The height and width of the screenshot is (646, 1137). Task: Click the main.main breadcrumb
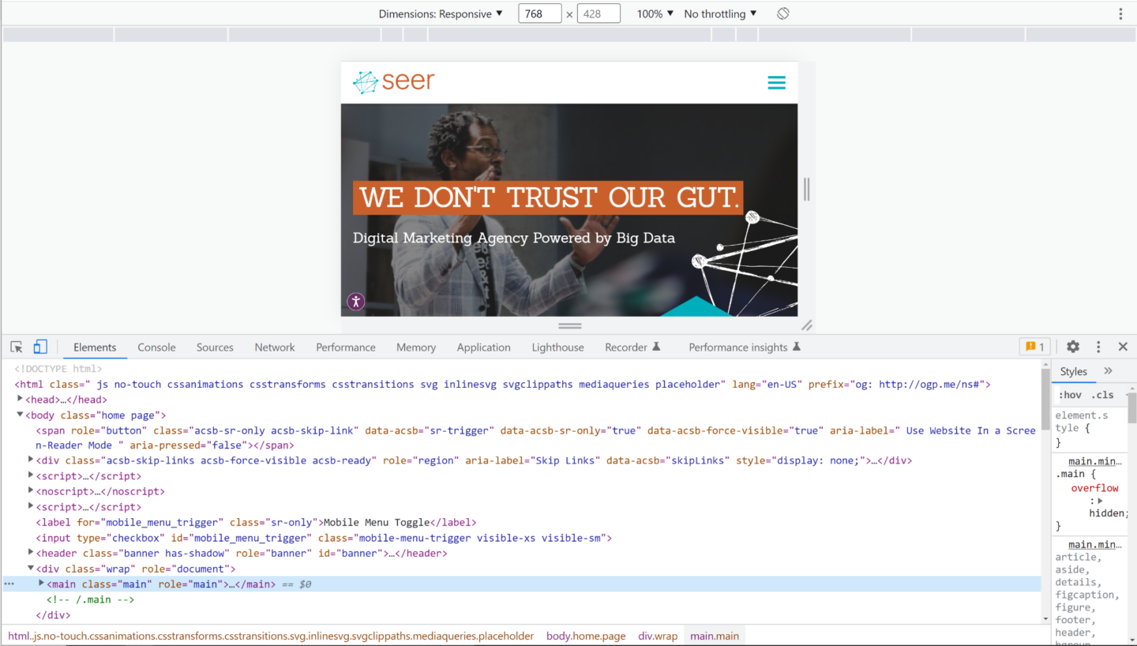715,636
